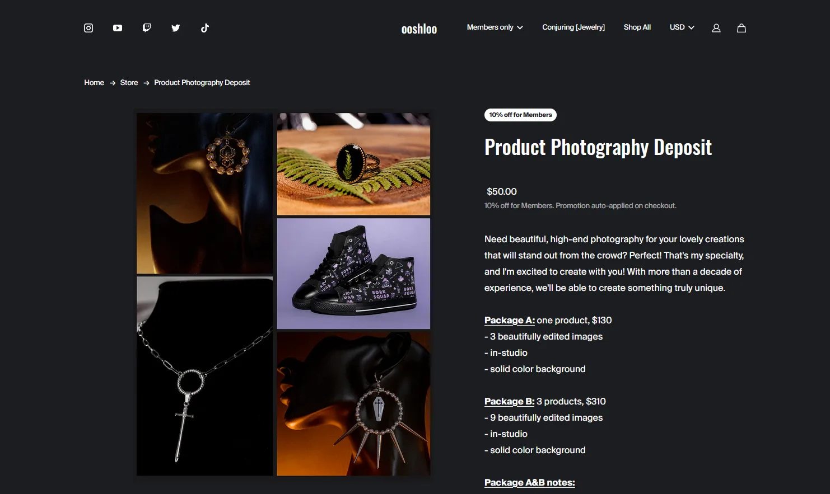830x494 pixels.
Task: View the fern ring product photo
Action: click(x=353, y=164)
